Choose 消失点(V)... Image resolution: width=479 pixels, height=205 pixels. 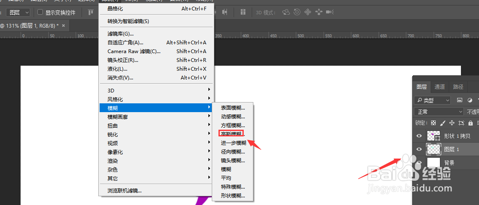tap(156, 78)
